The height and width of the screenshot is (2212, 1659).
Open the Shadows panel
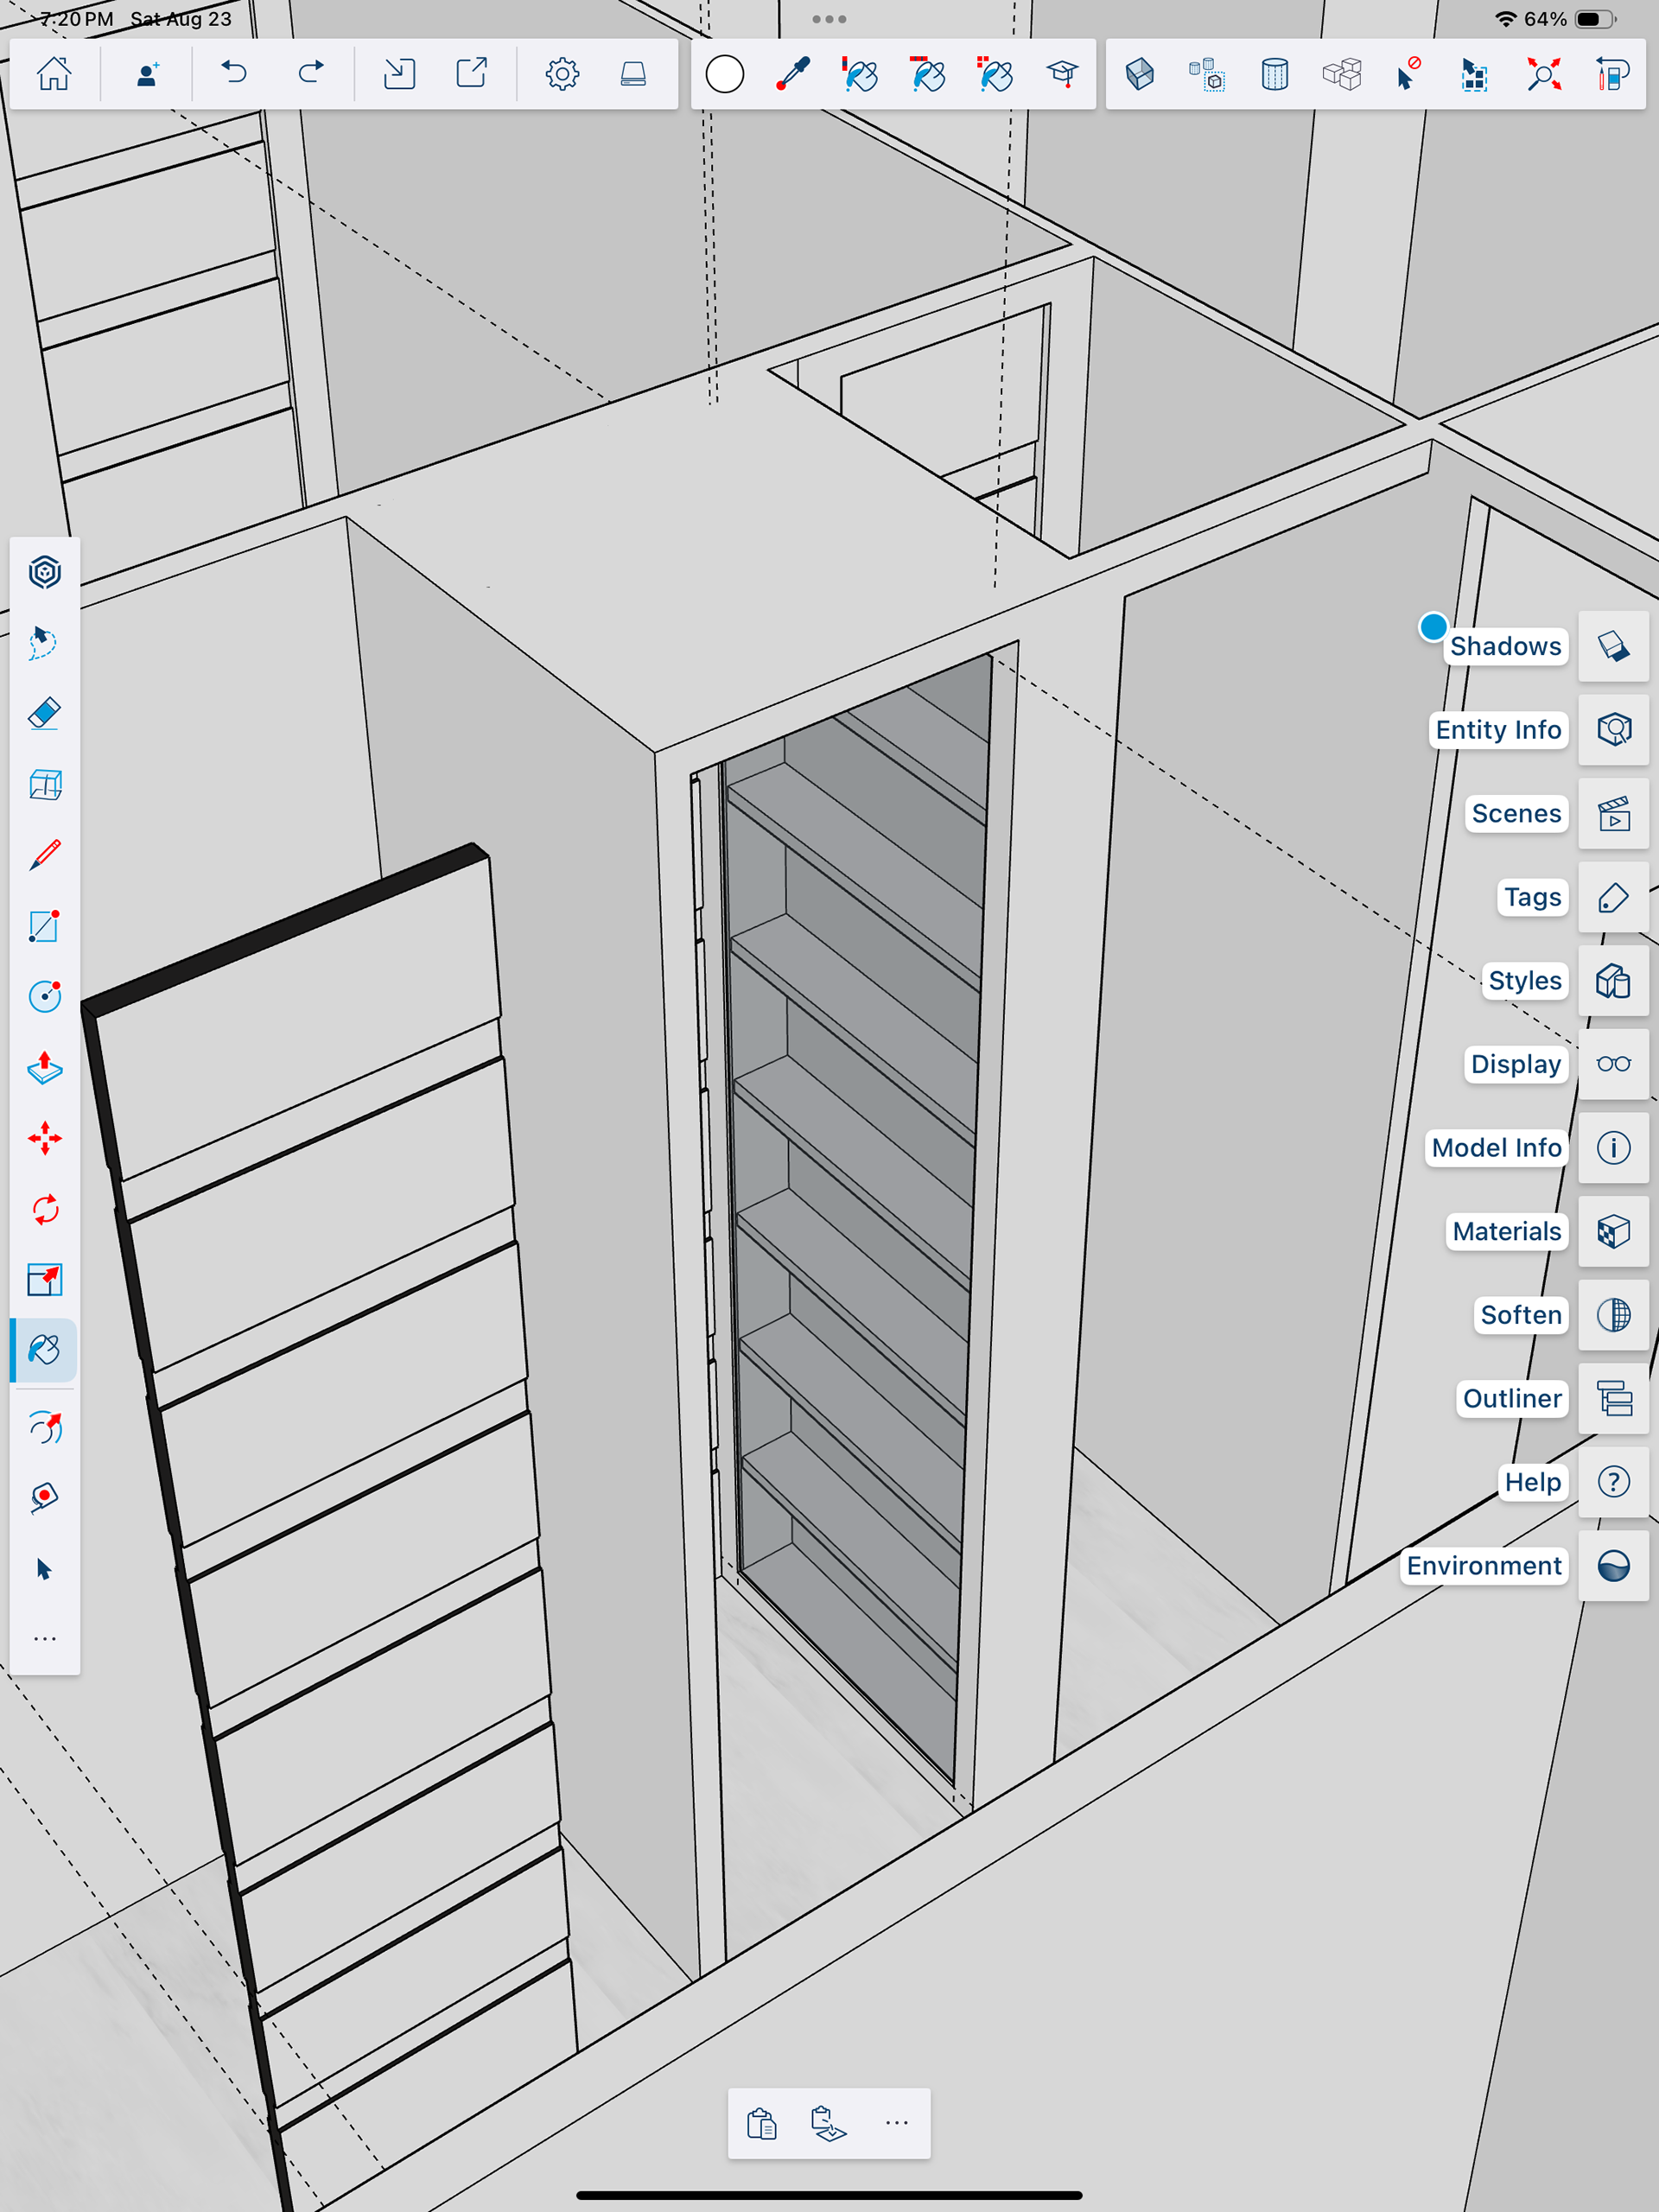[x=1613, y=646]
